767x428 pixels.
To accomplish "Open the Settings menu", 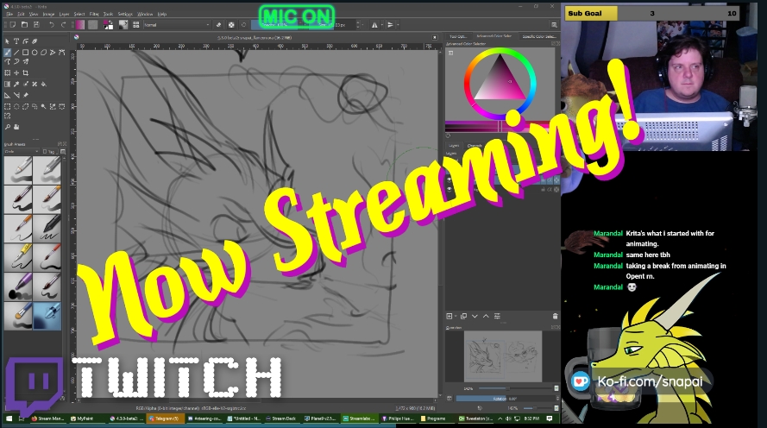I will [125, 14].
